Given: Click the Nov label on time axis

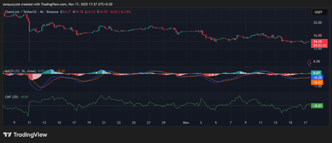Looking at the screenshot, I should (x=186, y=123).
